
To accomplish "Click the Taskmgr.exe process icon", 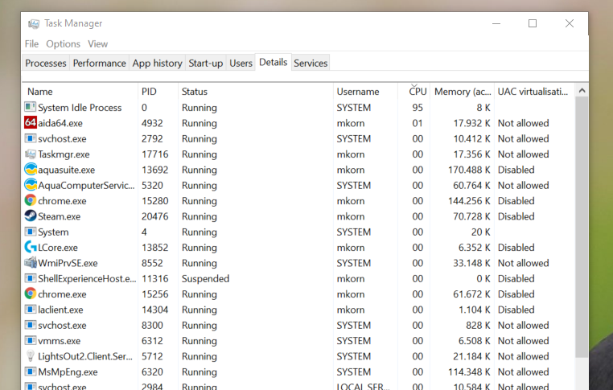I will pos(30,154).
